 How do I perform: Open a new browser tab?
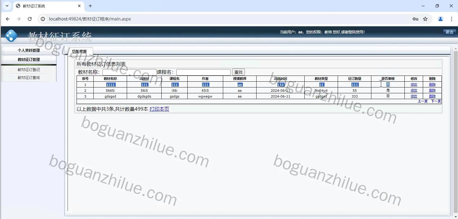pos(90,6)
